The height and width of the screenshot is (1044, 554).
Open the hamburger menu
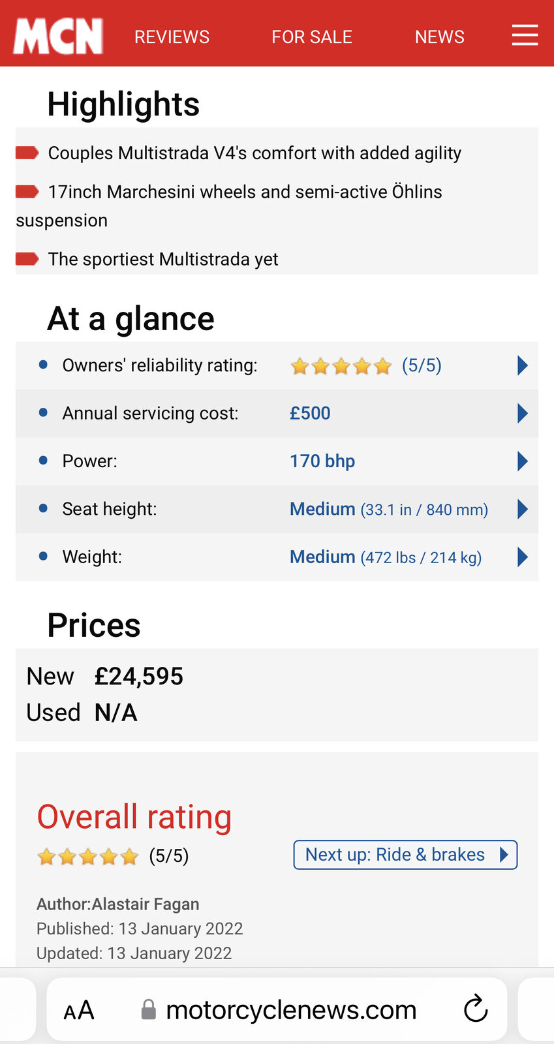(525, 35)
